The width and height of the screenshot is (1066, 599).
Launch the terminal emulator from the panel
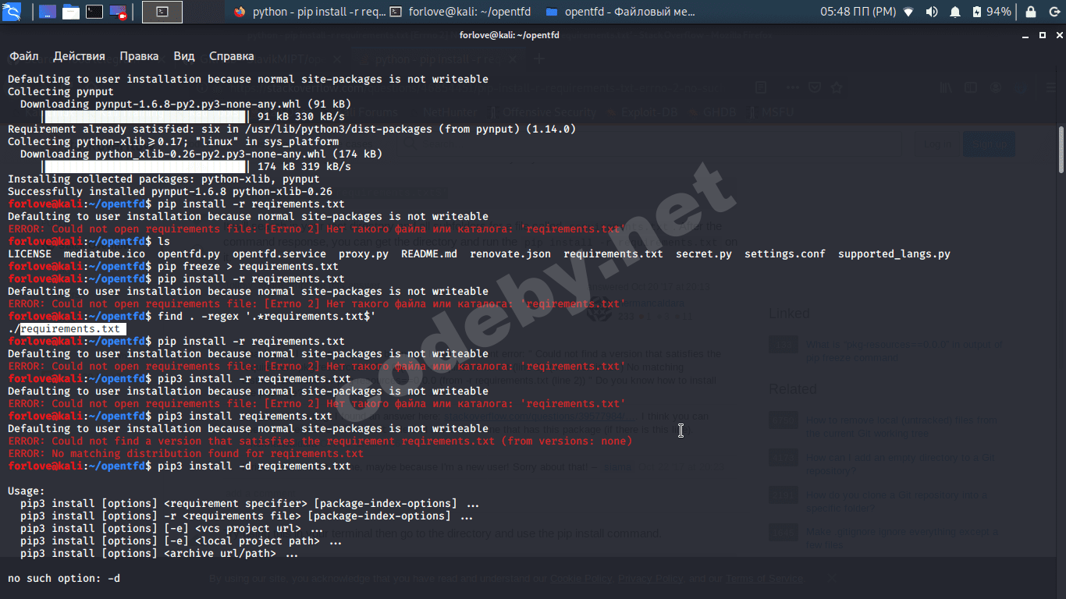click(94, 12)
